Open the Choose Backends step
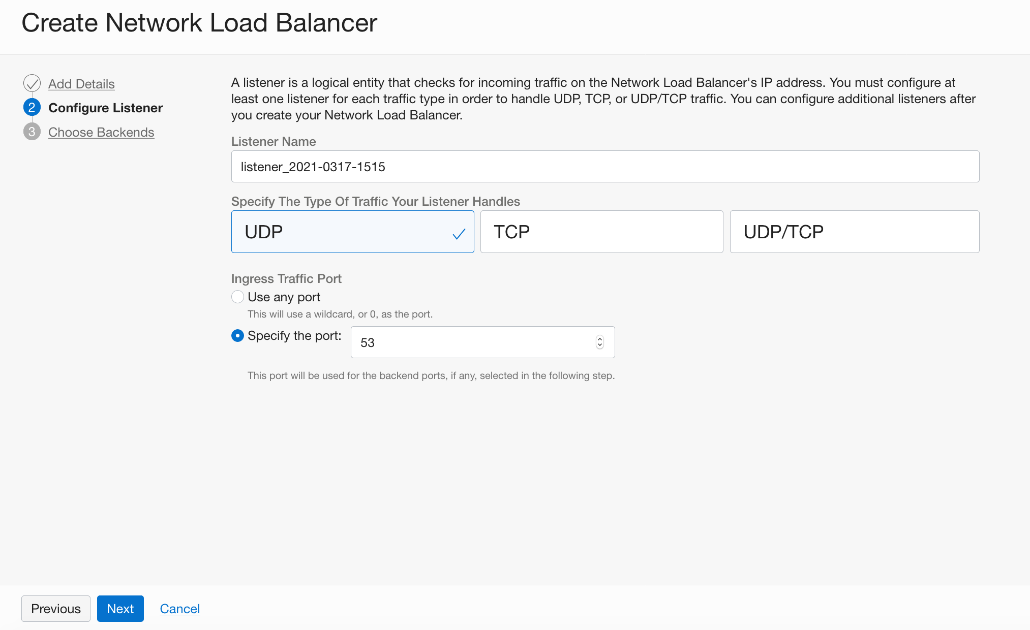 101,132
